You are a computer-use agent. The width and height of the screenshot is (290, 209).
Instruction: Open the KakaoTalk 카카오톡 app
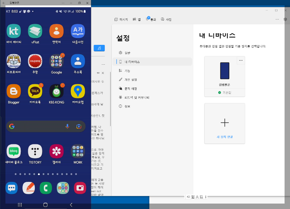click(x=35, y=91)
